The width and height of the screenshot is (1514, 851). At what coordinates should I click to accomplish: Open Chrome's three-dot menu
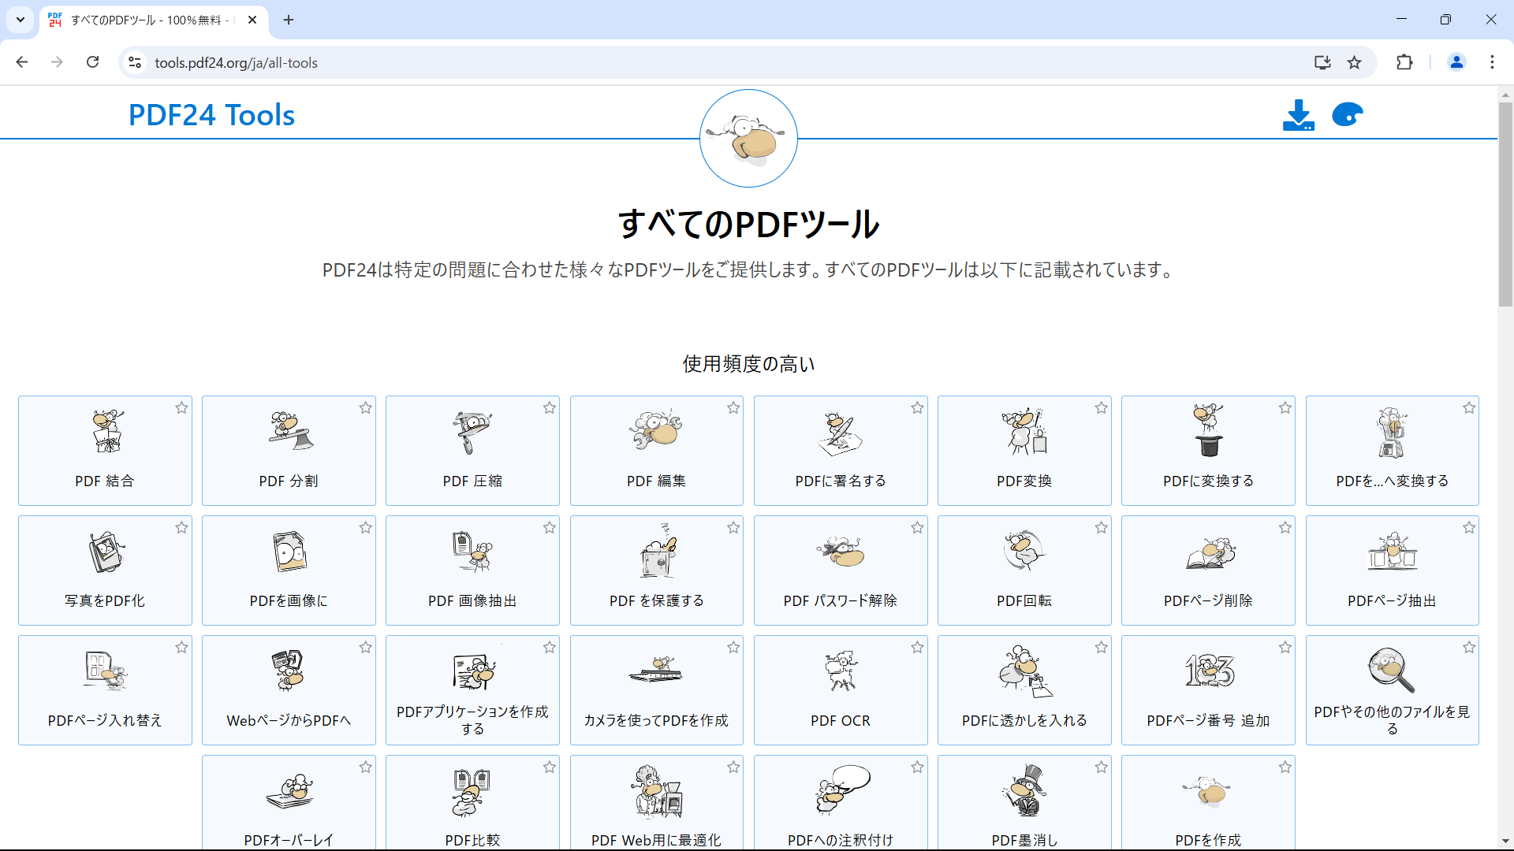coord(1492,62)
